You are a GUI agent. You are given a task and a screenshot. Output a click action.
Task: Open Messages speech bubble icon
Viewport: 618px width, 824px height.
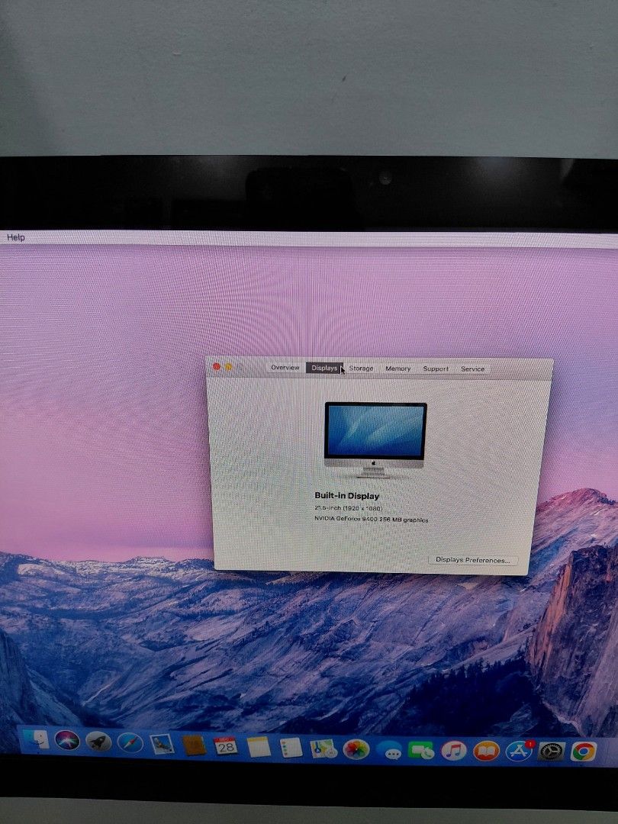389,750
